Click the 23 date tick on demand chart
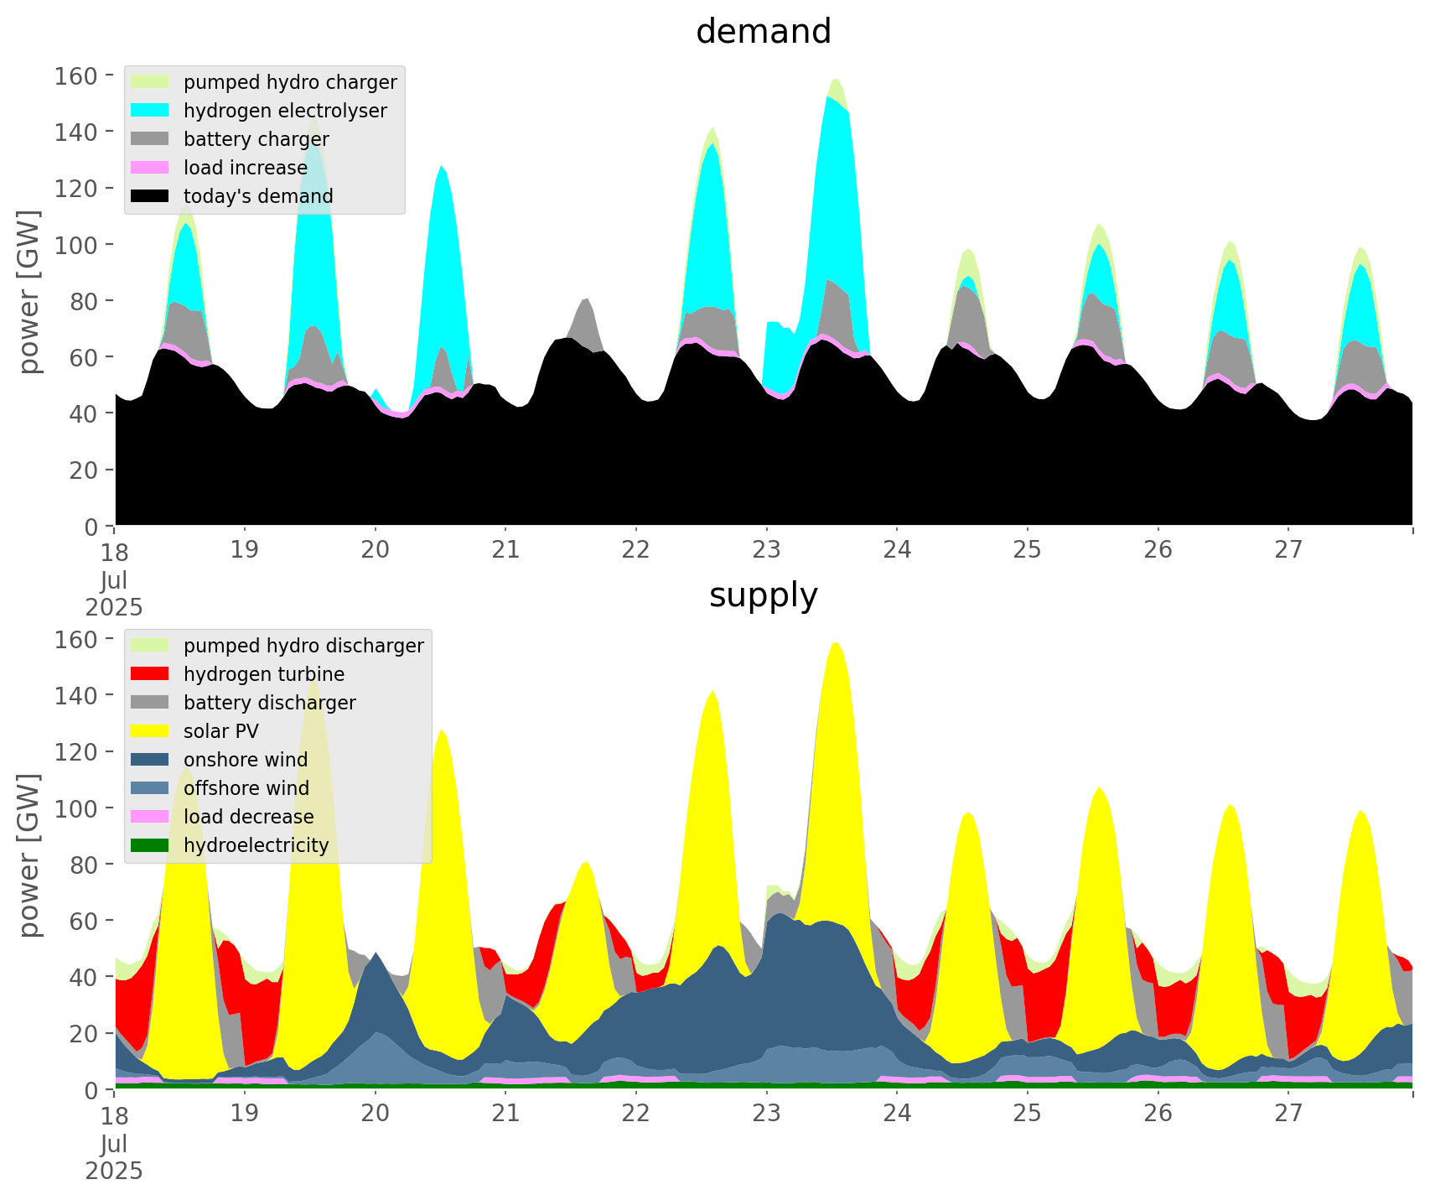Screen dimensions: 1430x1200 (x=766, y=550)
